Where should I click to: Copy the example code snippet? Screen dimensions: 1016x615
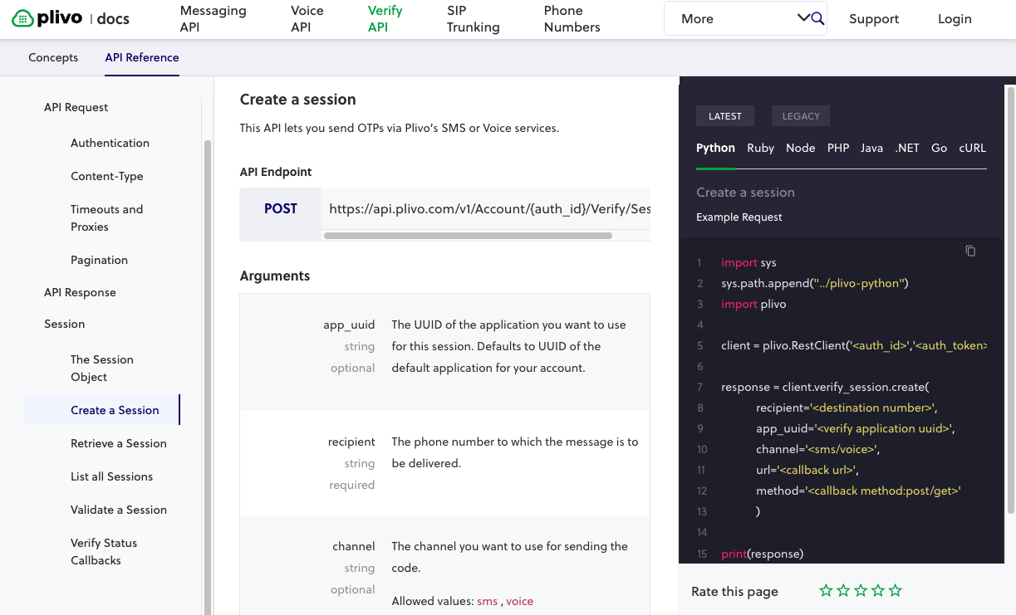(969, 251)
